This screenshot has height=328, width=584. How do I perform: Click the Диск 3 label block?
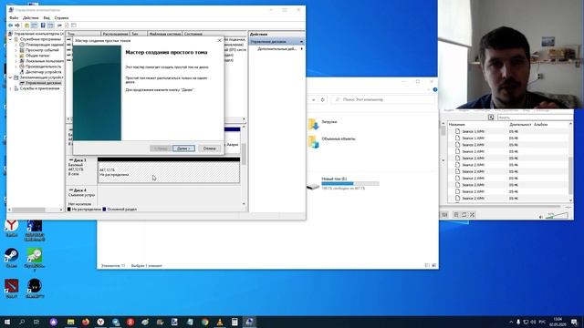click(81, 171)
